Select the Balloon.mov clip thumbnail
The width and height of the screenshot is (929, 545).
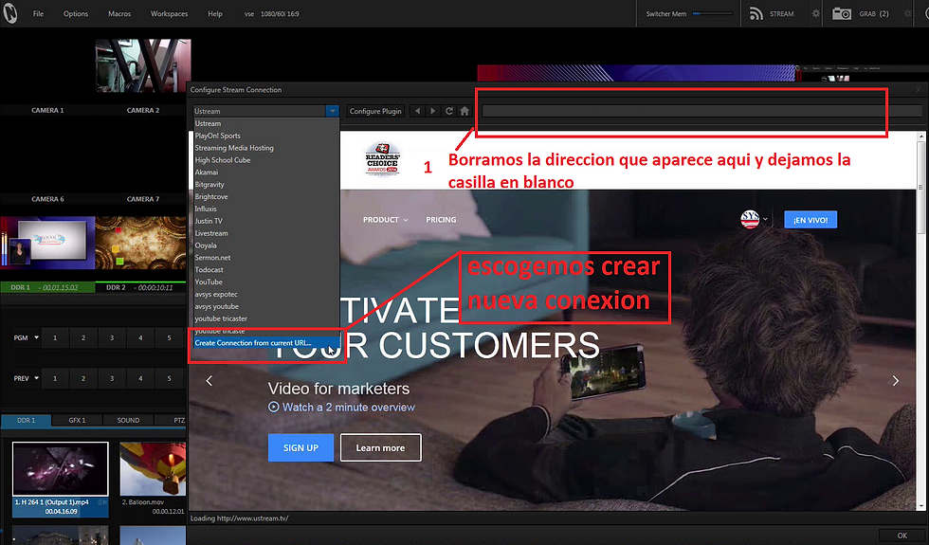[x=153, y=469]
